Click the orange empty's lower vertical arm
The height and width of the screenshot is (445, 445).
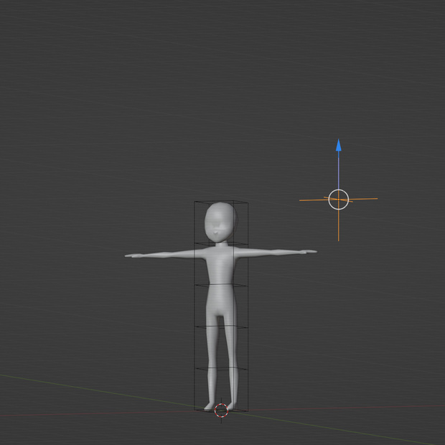coord(339,225)
